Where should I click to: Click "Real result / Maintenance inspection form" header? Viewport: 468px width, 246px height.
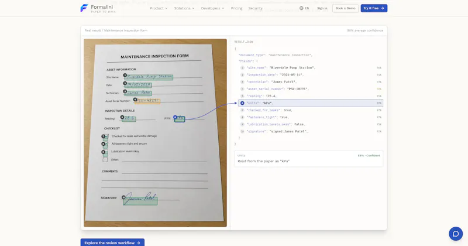pyautogui.click(x=116, y=30)
